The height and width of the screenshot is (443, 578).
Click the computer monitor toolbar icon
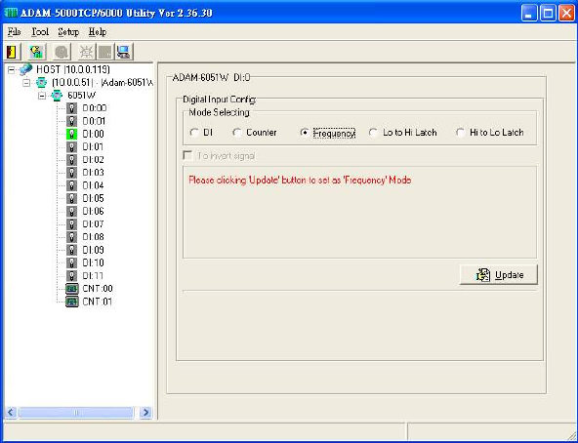point(124,52)
